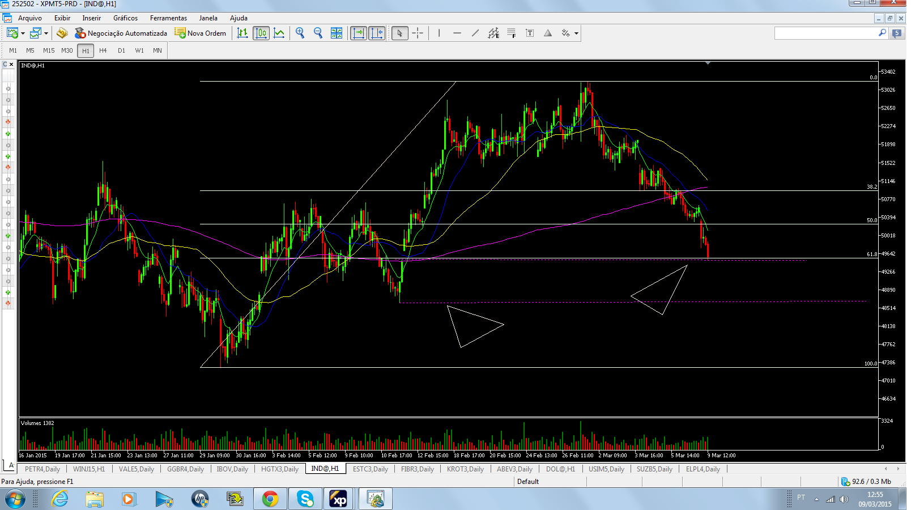This screenshot has width=911, height=510.
Task: Close the side panel with X
Action: click(x=11, y=65)
